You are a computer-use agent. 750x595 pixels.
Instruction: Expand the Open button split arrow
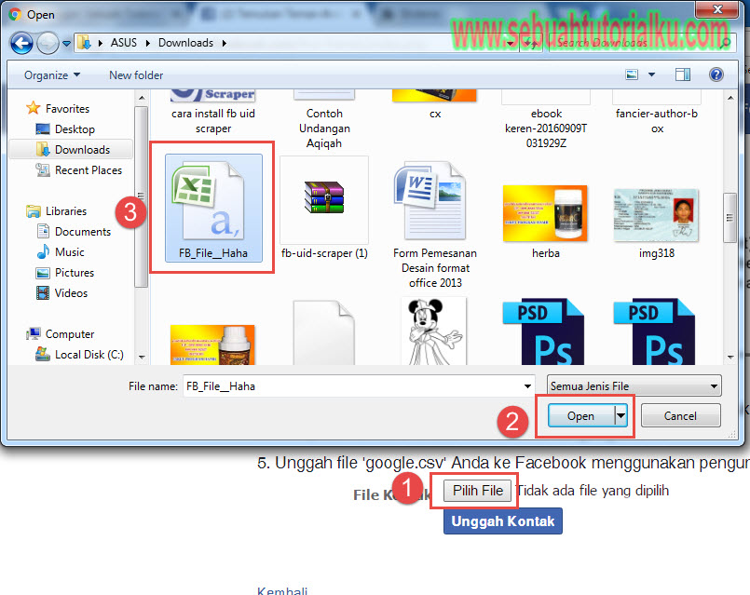620,416
